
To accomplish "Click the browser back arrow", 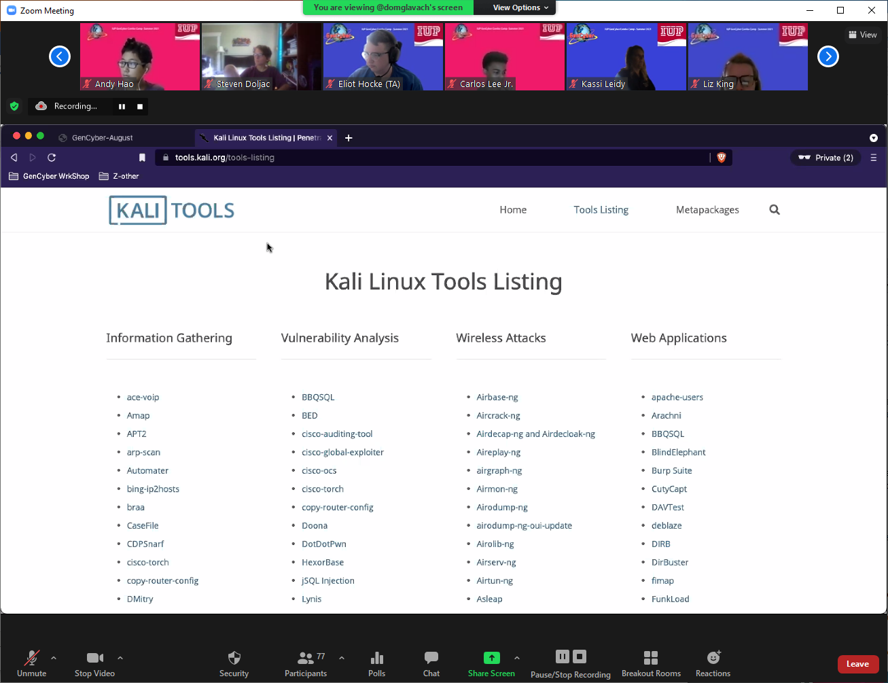I will [14, 158].
